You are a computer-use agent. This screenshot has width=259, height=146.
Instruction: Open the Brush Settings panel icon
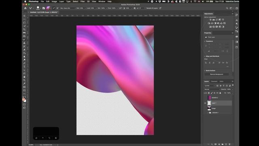click(x=44, y=8)
